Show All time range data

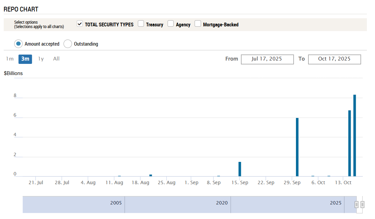(56, 59)
